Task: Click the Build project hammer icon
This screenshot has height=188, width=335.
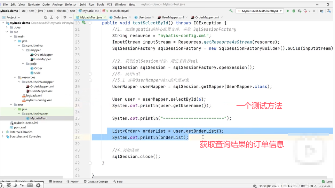Action: point(231,11)
